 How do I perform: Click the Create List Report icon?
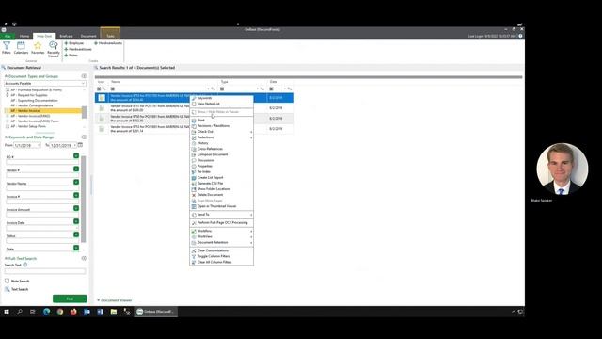coord(194,178)
